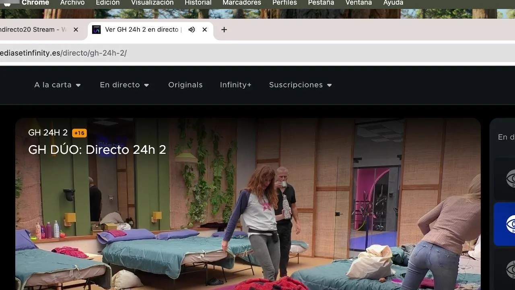Open the Infinity+ page
The image size is (515, 290).
pos(235,85)
